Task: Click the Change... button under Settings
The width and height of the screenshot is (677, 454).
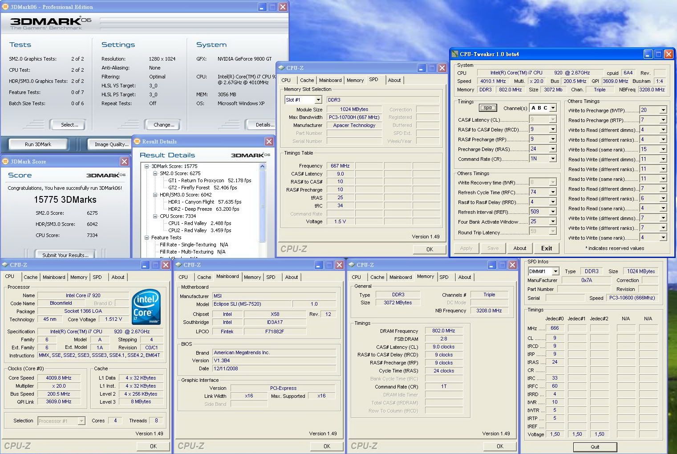Action: click(x=164, y=125)
